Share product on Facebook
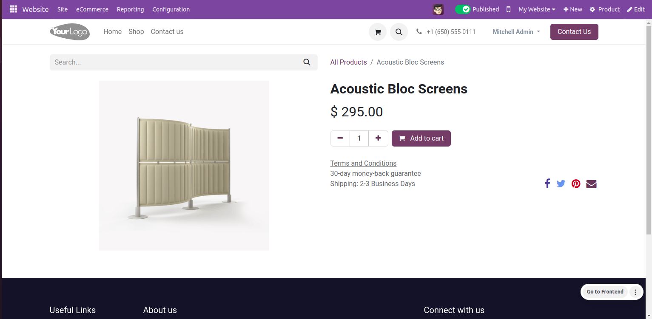Viewport: 652px width, 319px height. [x=547, y=183]
